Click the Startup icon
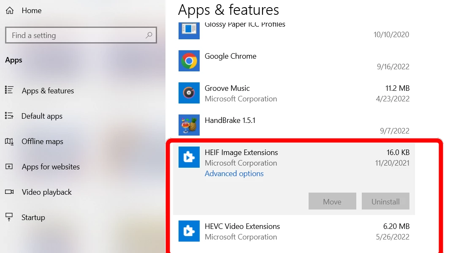This screenshot has height=253, width=450. click(x=9, y=217)
